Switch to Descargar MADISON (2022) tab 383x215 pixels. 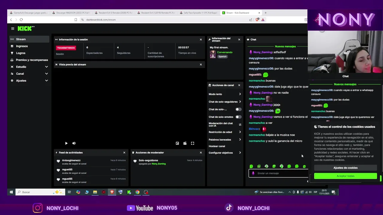(71, 13)
